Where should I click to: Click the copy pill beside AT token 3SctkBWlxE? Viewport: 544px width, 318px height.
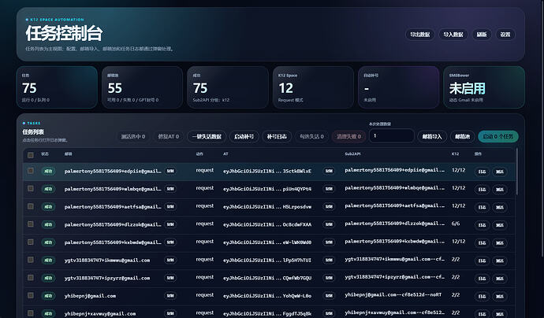coord(329,171)
